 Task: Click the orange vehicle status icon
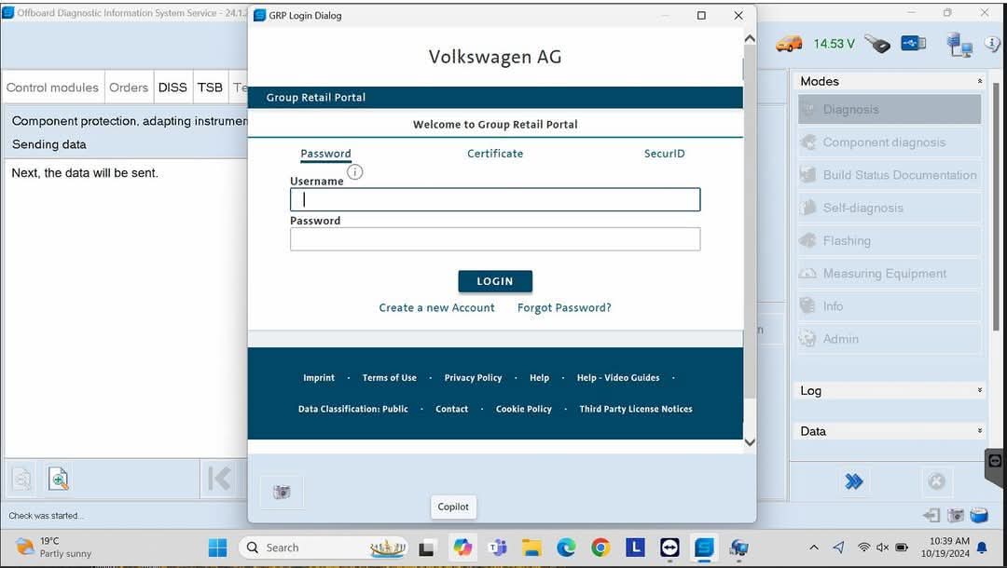click(789, 44)
